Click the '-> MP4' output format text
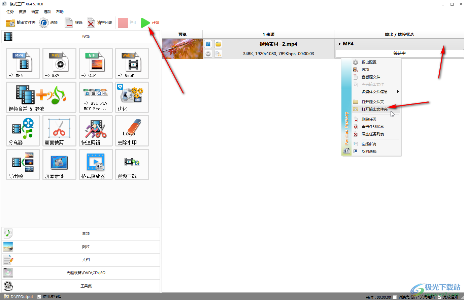Viewport: 464px width, 300px height. tap(344, 44)
